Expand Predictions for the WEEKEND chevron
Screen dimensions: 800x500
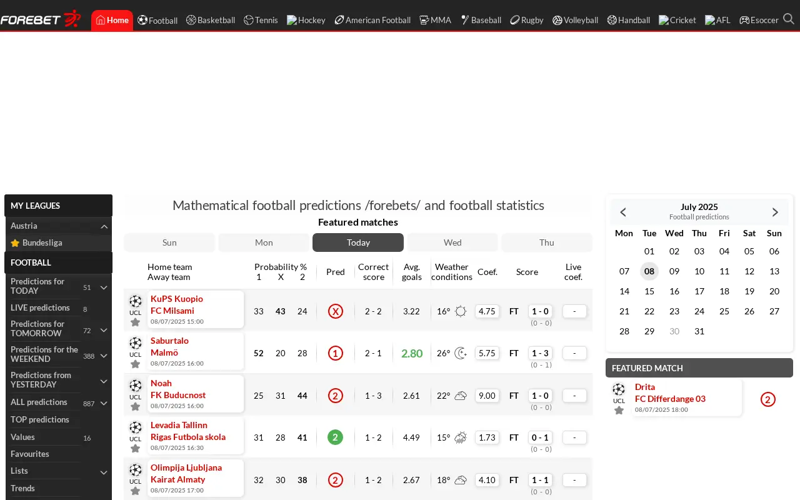click(x=104, y=356)
